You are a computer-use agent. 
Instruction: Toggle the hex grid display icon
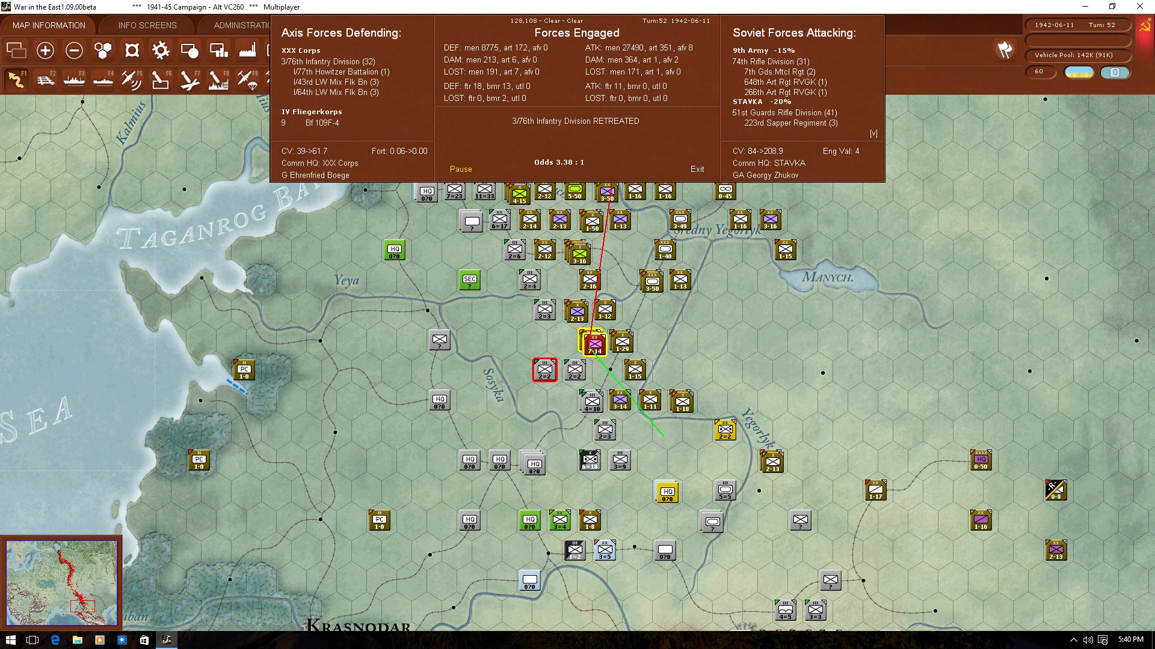click(103, 50)
